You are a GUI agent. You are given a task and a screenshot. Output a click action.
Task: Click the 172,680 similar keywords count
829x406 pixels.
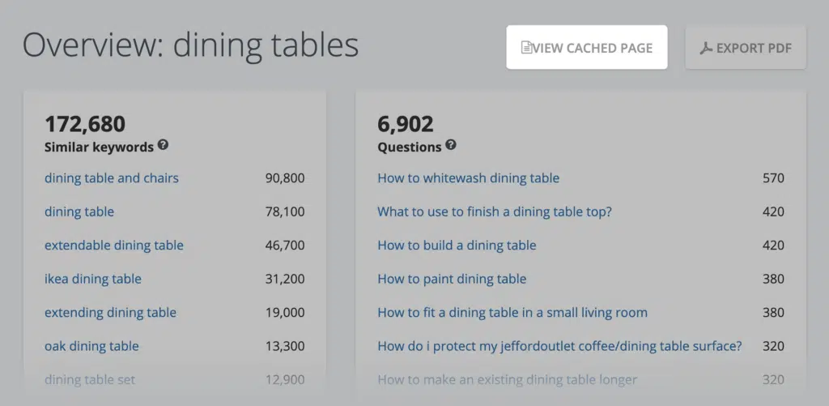tap(85, 124)
